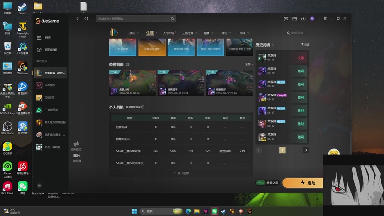This screenshot has height=216, width=384.
Task: Select 地下城与勇士 in game list
Action: pyautogui.click(x=50, y=135)
